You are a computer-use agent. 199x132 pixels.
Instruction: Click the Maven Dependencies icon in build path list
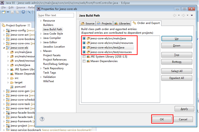[88, 61]
